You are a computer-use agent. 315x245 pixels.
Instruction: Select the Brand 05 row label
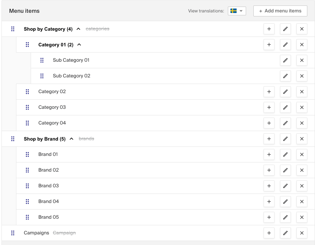click(x=48, y=217)
